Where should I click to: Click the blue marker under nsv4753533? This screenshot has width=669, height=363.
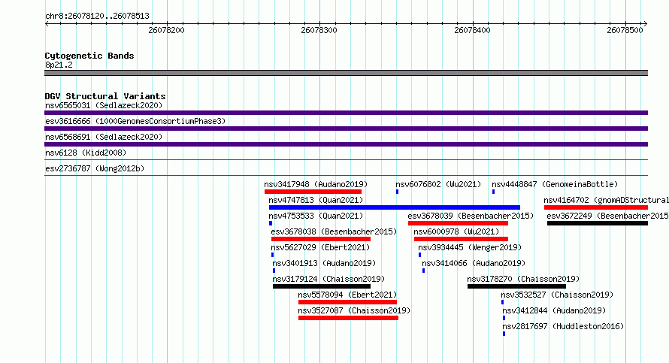(x=271, y=223)
